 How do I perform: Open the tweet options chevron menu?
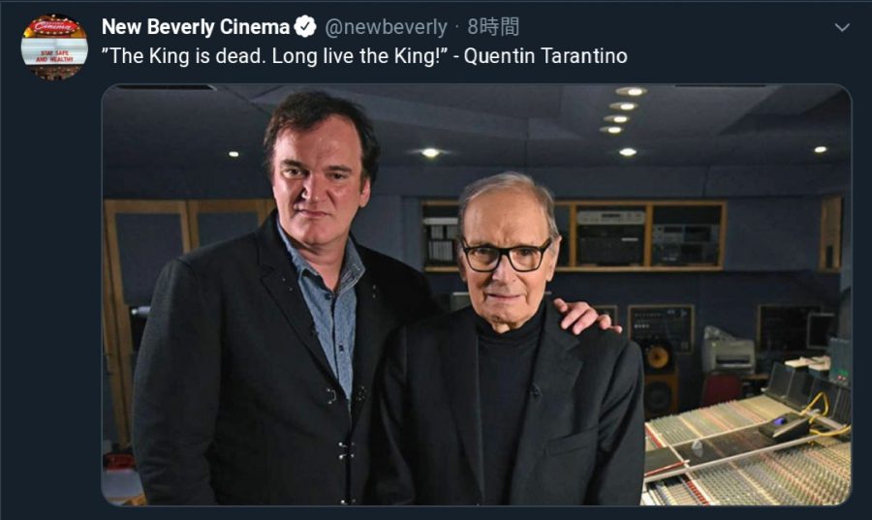click(x=841, y=27)
